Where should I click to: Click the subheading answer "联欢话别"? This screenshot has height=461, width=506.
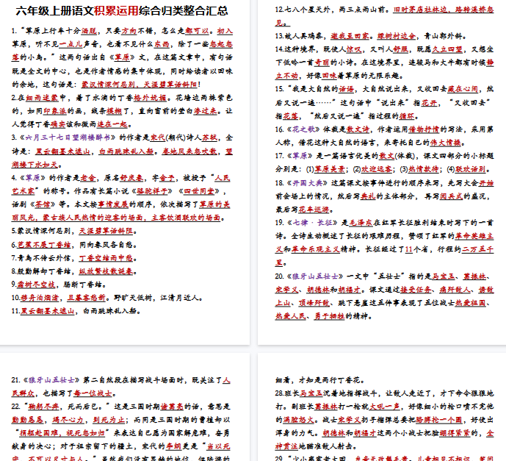471,169
